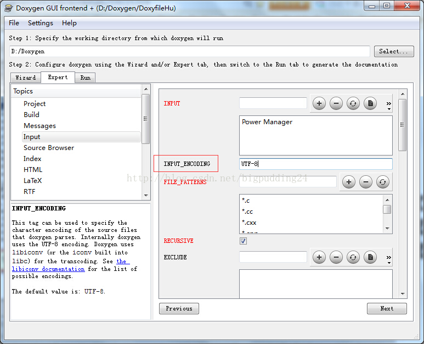The height and width of the screenshot is (344, 424).
Task: Click the Doxygen application icon in title bar
Action: pos(9,8)
